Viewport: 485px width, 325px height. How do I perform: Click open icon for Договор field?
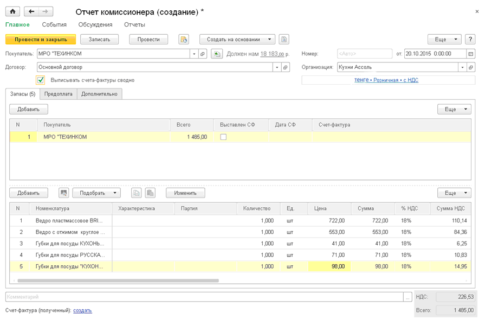coord(286,67)
